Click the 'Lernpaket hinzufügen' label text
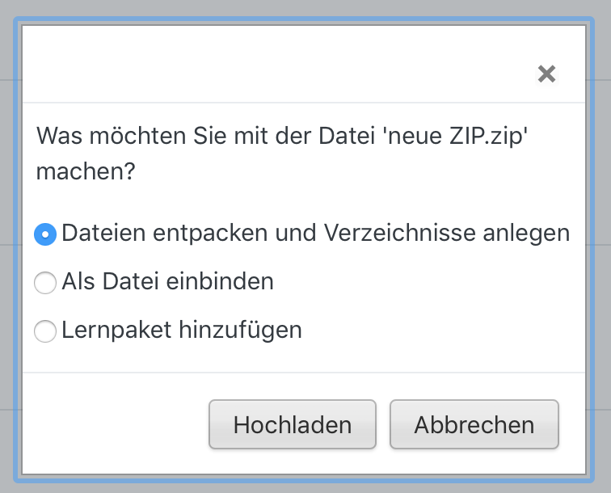This screenshot has height=493, width=611. point(182,330)
